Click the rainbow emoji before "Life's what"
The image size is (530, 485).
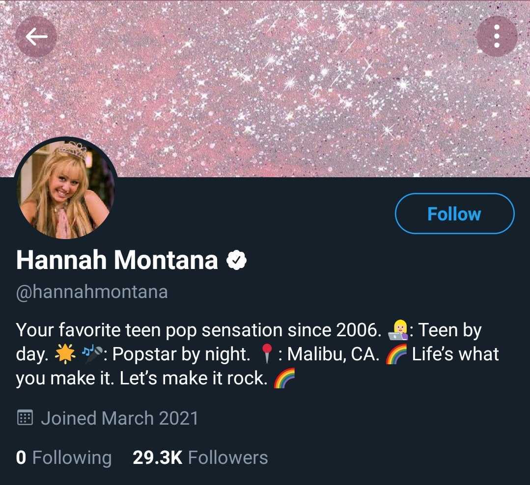tap(397, 354)
